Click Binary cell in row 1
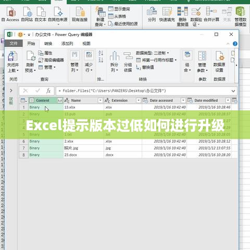250x250 pixels. click(x=46, y=107)
